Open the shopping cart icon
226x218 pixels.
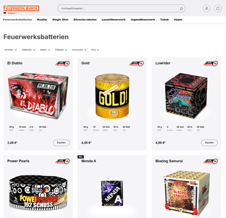[x=218, y=8]
